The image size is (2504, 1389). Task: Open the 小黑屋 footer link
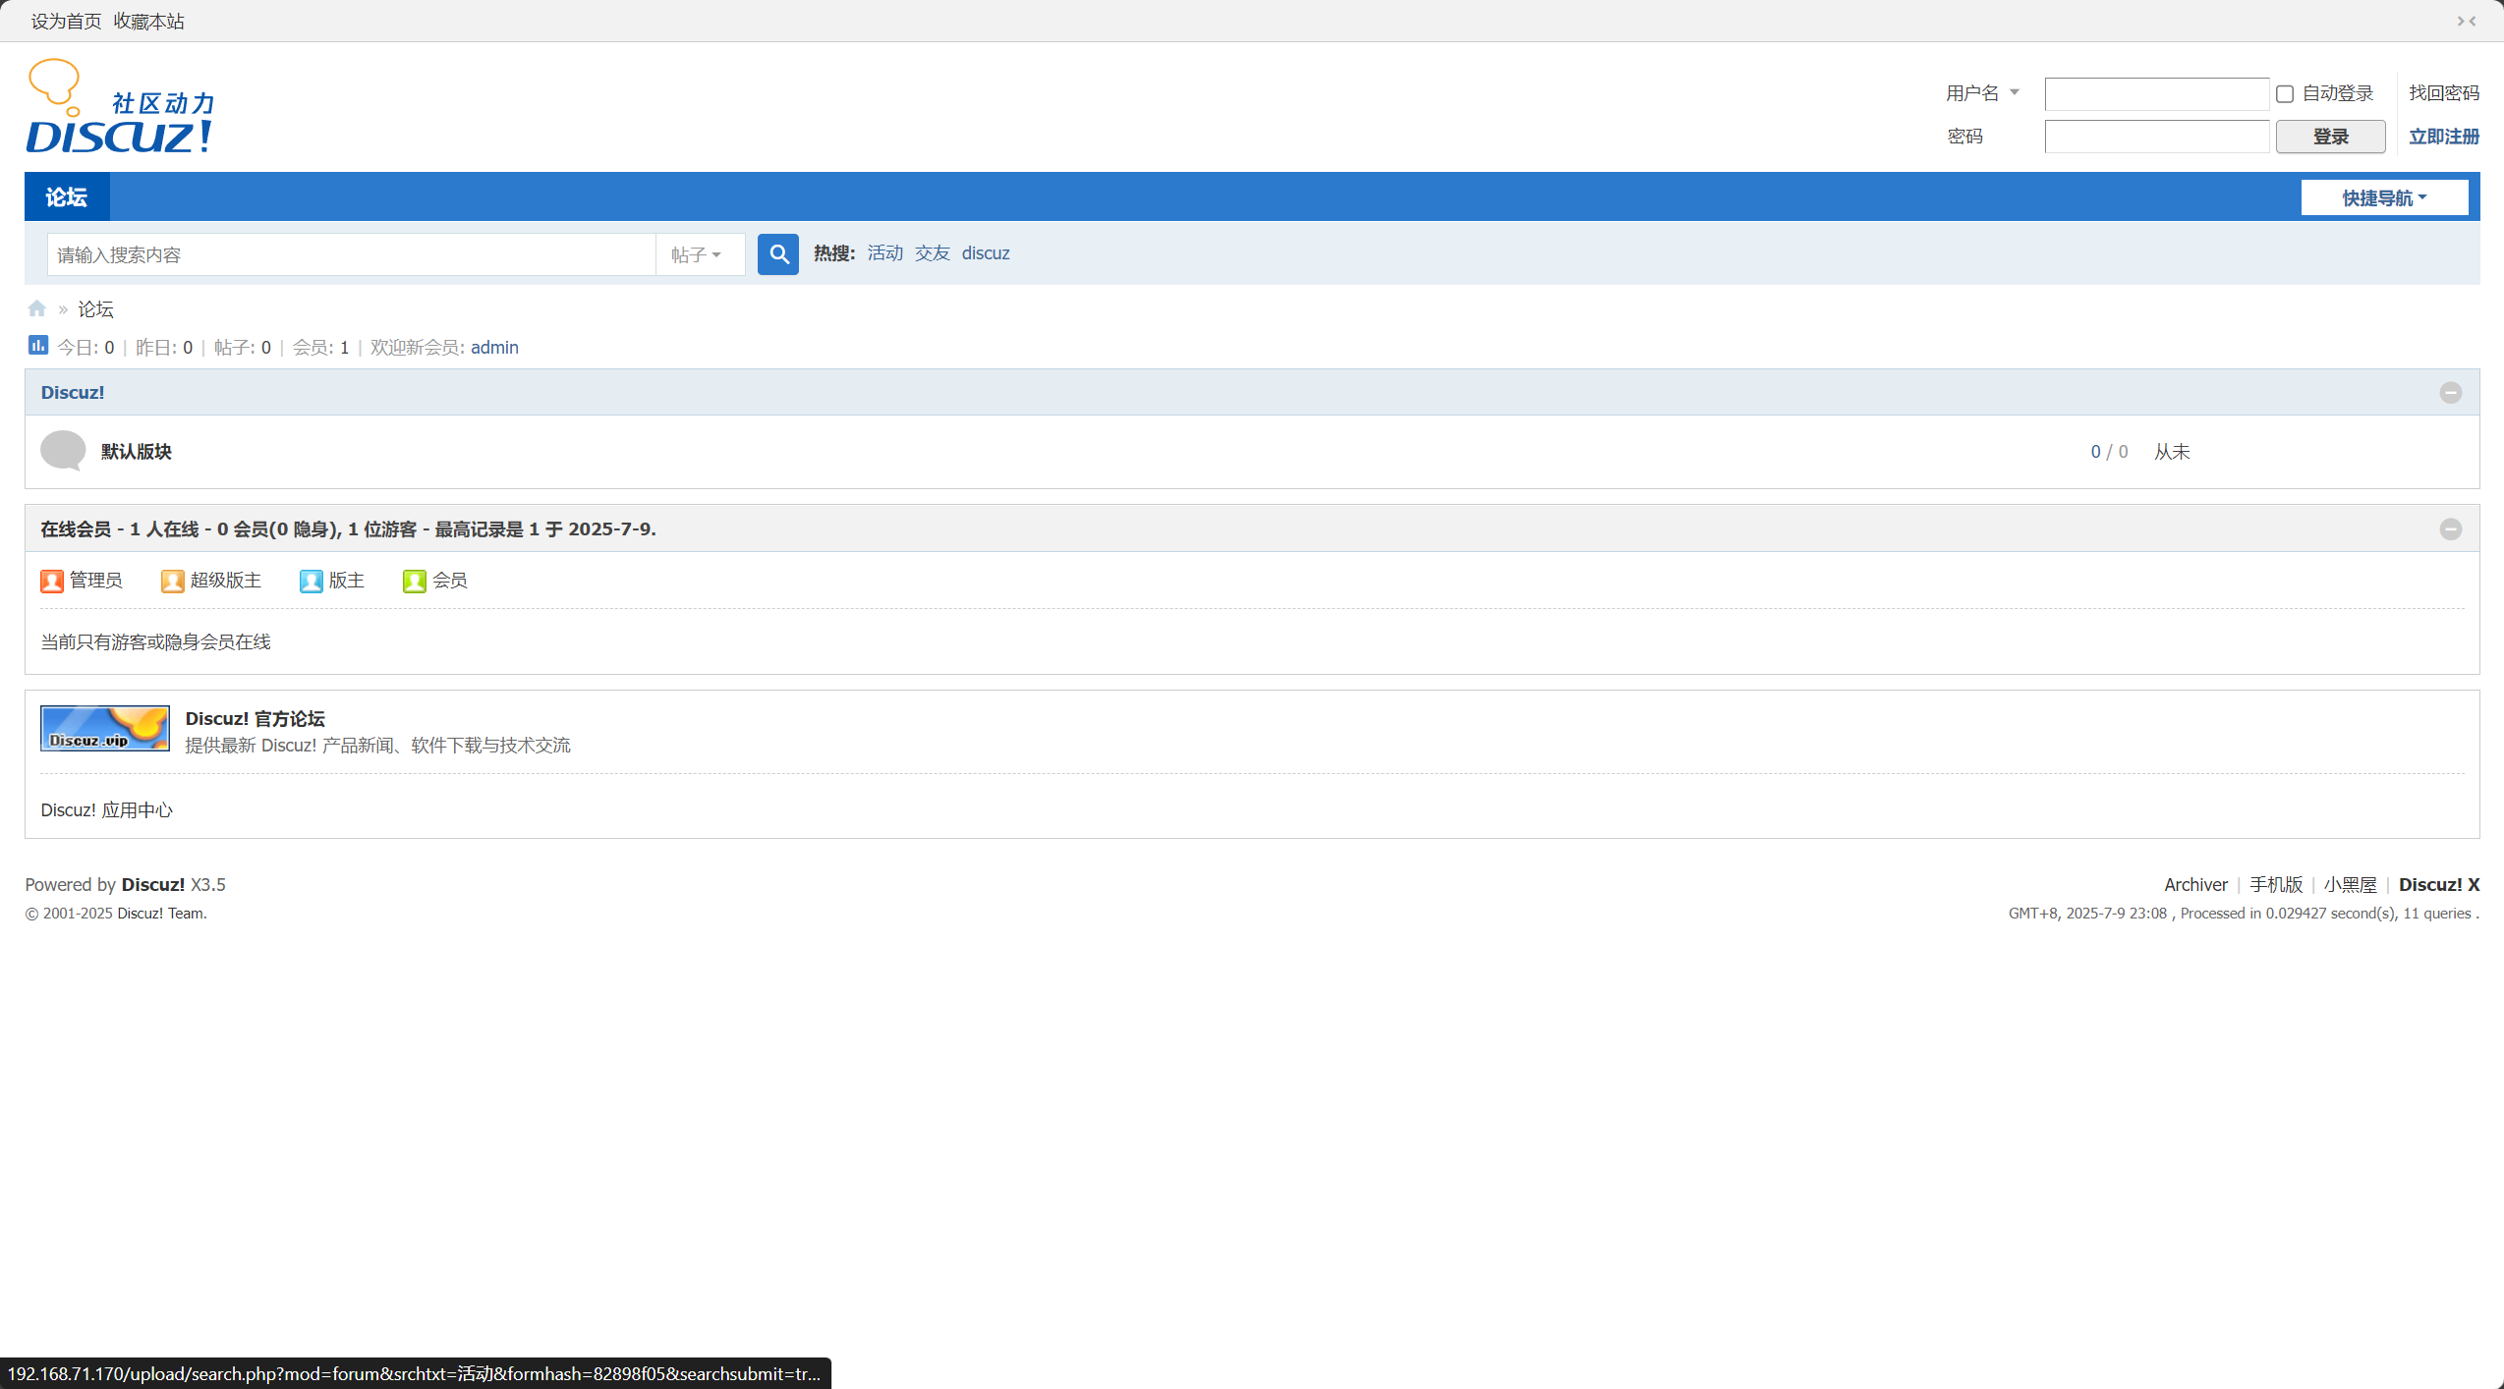[x=2350, y=885]
